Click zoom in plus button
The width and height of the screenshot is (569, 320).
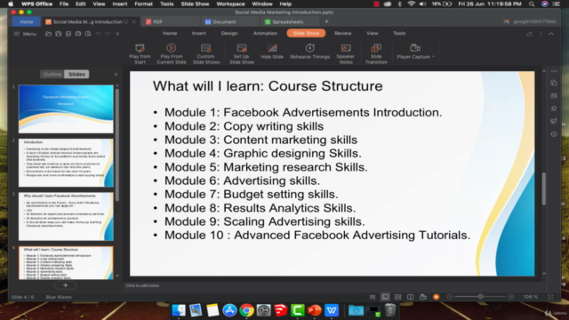[511, 297]
